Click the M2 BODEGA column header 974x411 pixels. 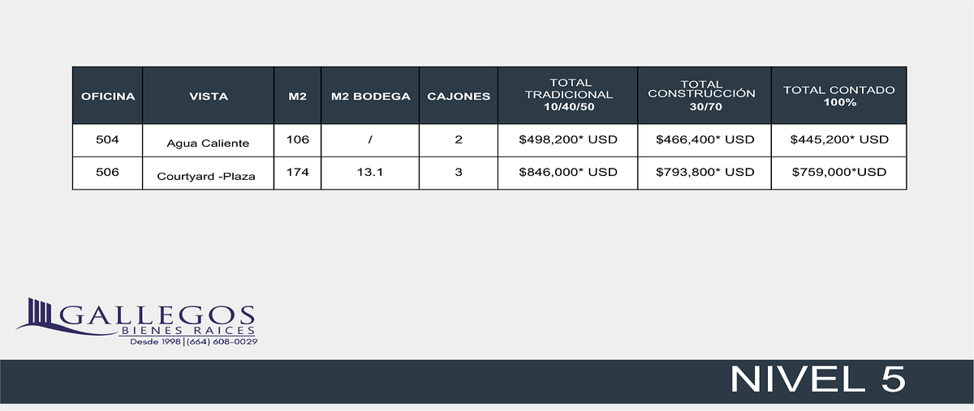370,96
